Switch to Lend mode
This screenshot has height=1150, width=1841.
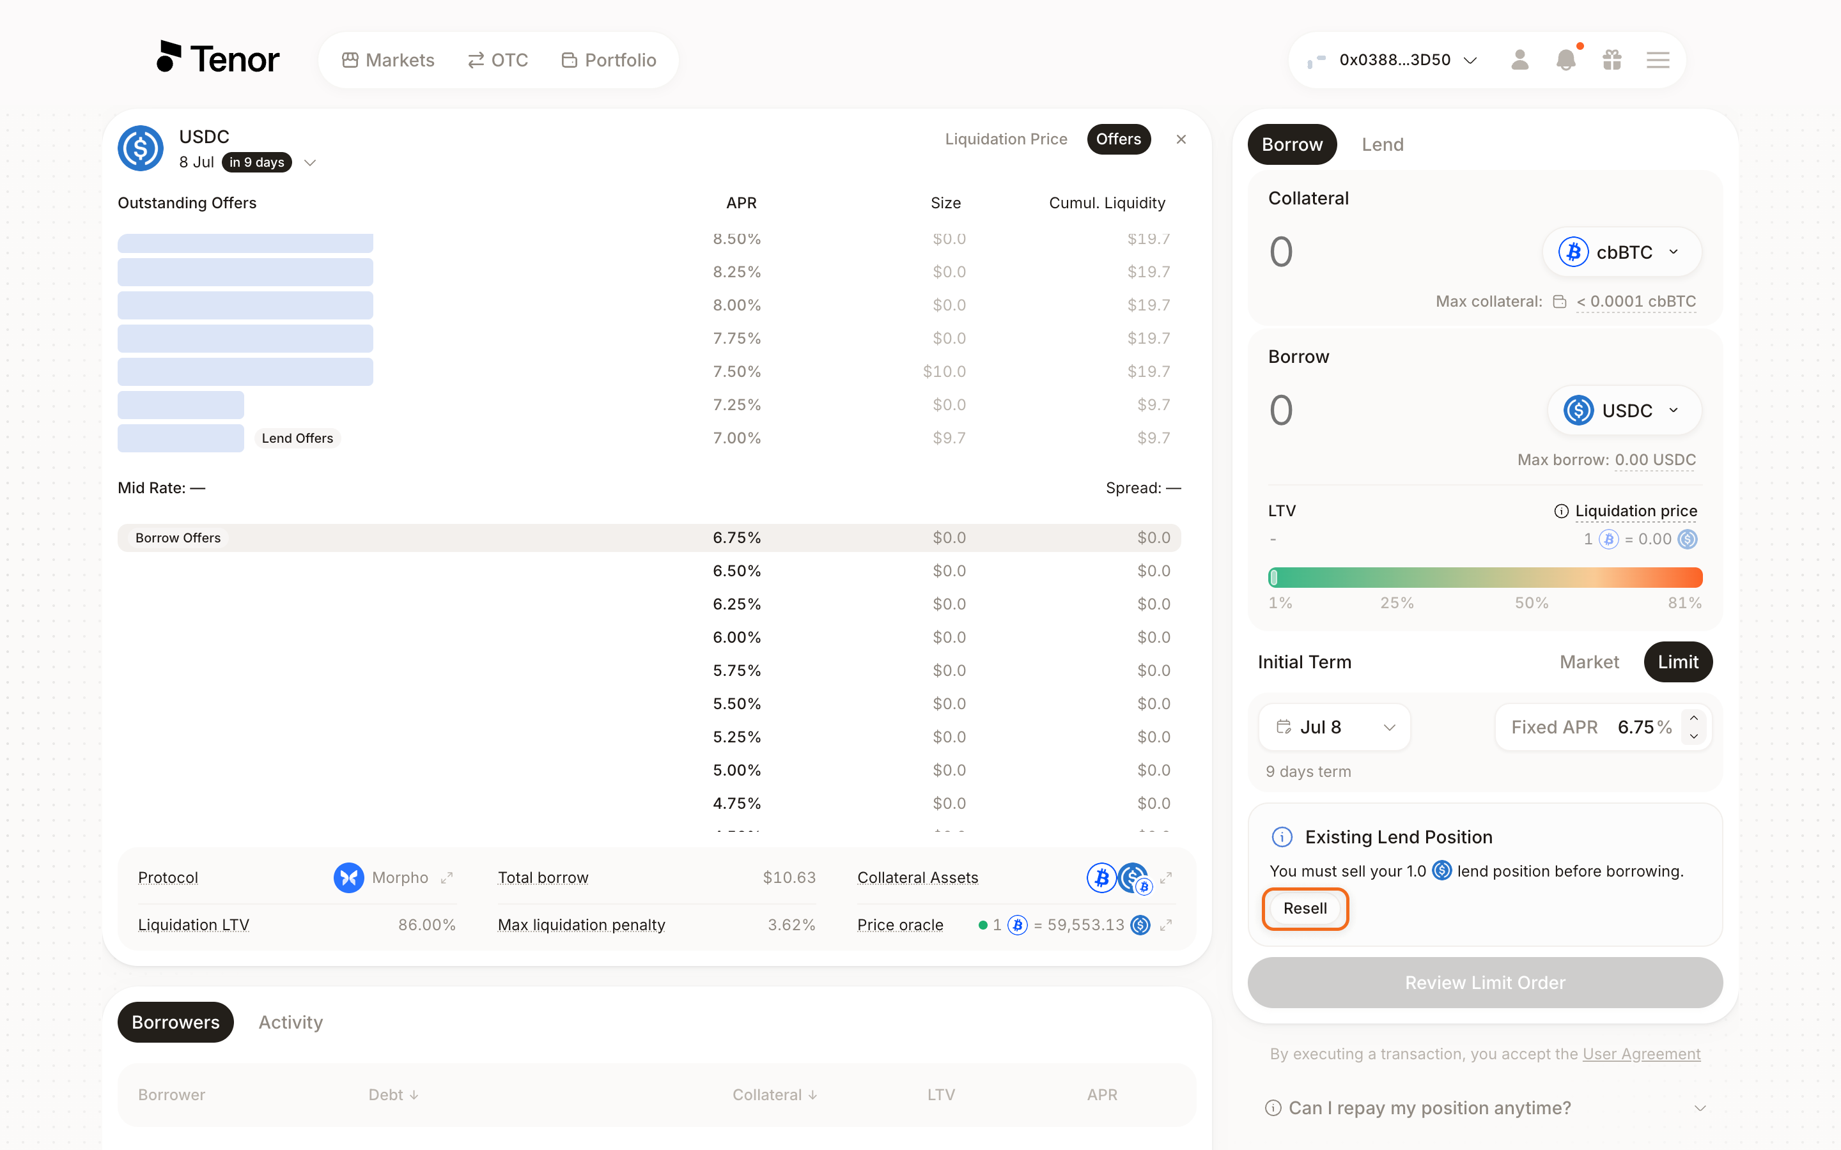click(1382, 144)
